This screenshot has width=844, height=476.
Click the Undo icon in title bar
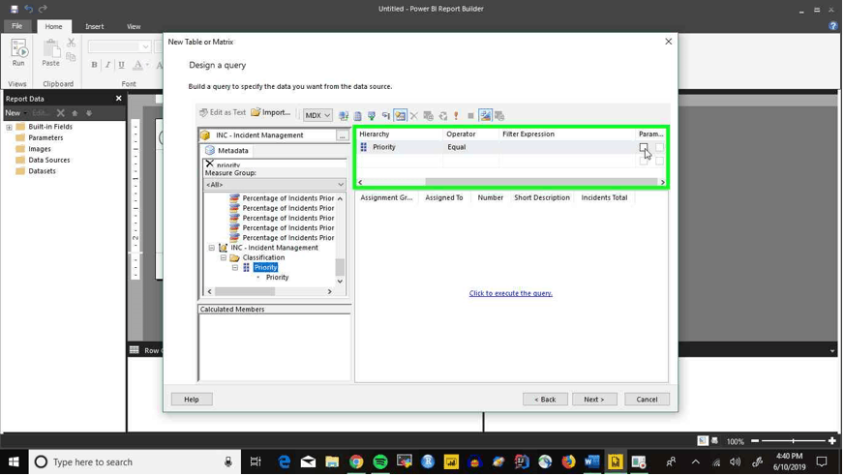[x=28, y=9]
